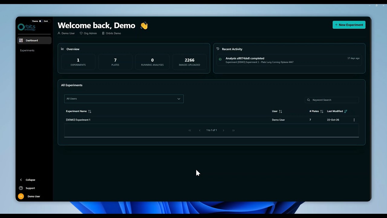Click the Demo User avatar at bottom
The width and height of the screenshot is (387, 218).
click(x=21, y=196)
